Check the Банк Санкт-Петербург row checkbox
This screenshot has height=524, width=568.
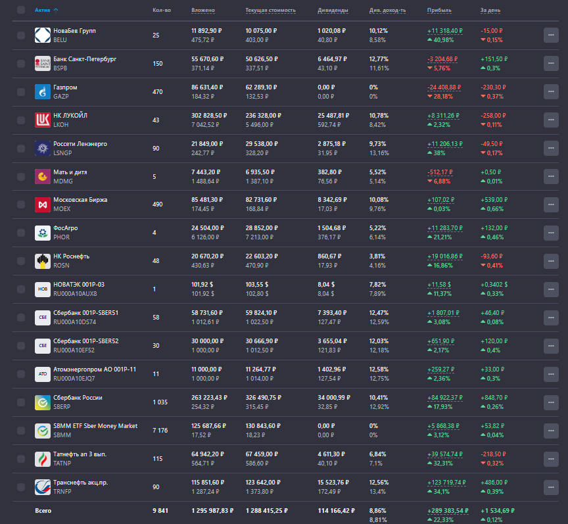pos(21,63)
